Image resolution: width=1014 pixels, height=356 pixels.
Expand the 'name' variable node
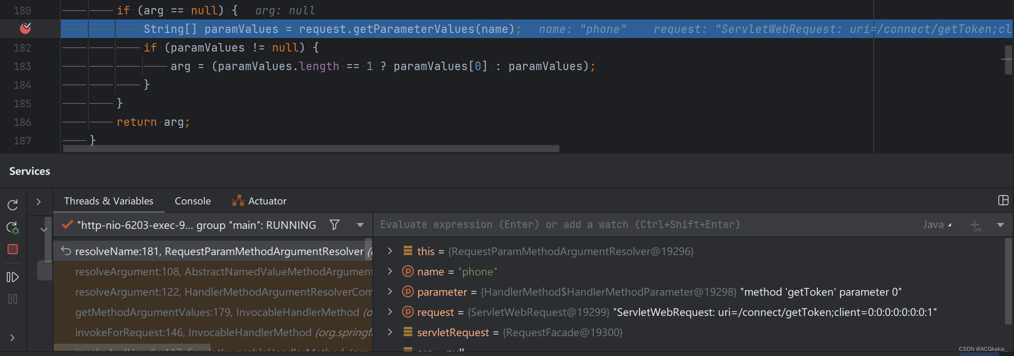tap(390, 271)
